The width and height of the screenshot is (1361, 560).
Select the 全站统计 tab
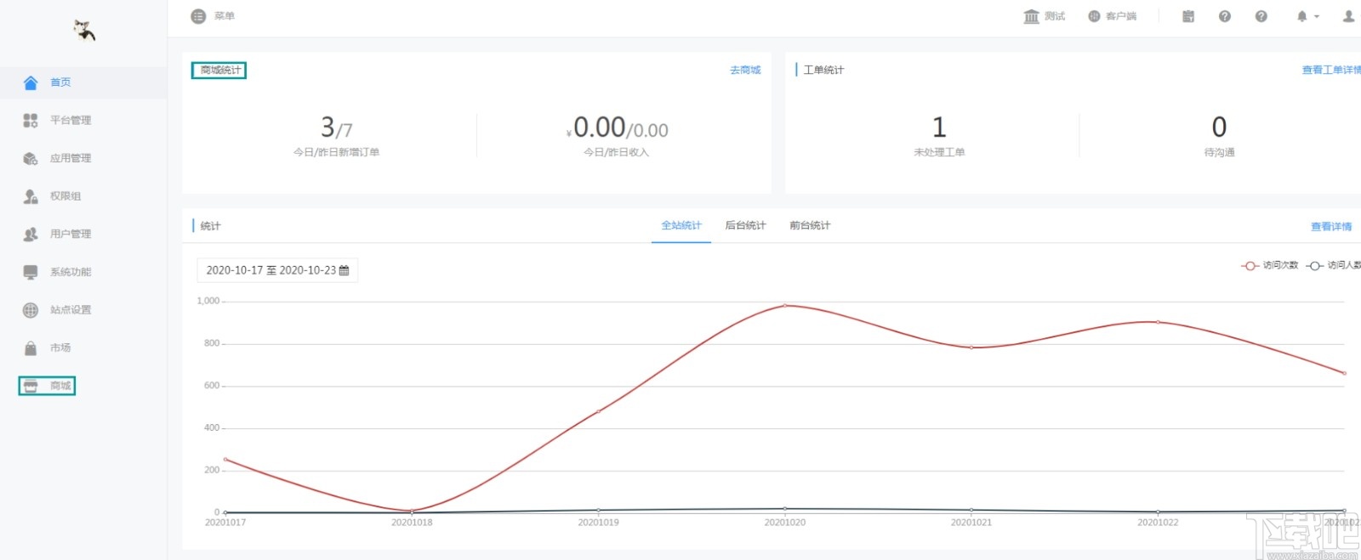click(681, 225)
